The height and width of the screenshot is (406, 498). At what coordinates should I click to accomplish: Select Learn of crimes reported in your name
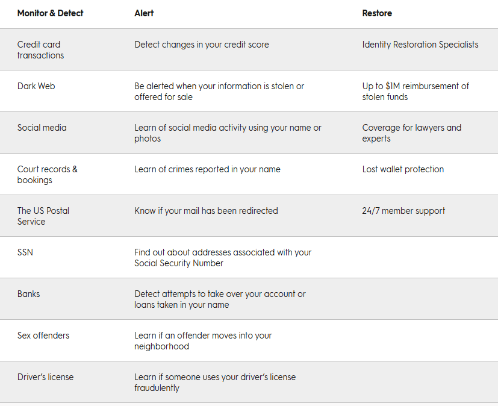pos(207,169)
